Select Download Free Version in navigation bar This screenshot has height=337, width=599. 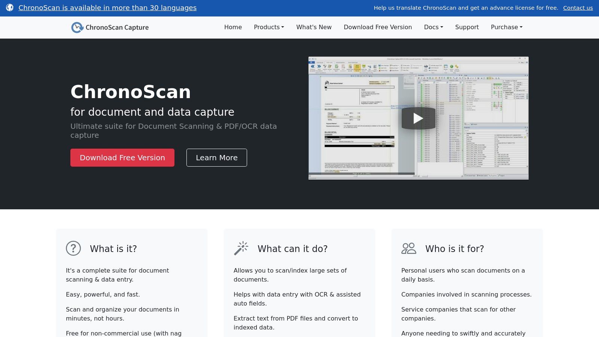click(378, 27)
